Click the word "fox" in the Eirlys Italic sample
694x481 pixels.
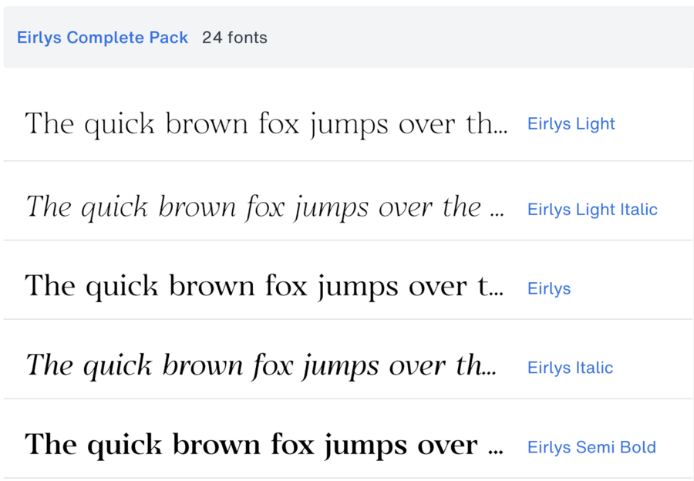270,366
